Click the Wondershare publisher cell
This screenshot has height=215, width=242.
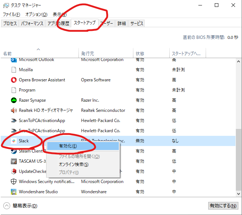94,192
